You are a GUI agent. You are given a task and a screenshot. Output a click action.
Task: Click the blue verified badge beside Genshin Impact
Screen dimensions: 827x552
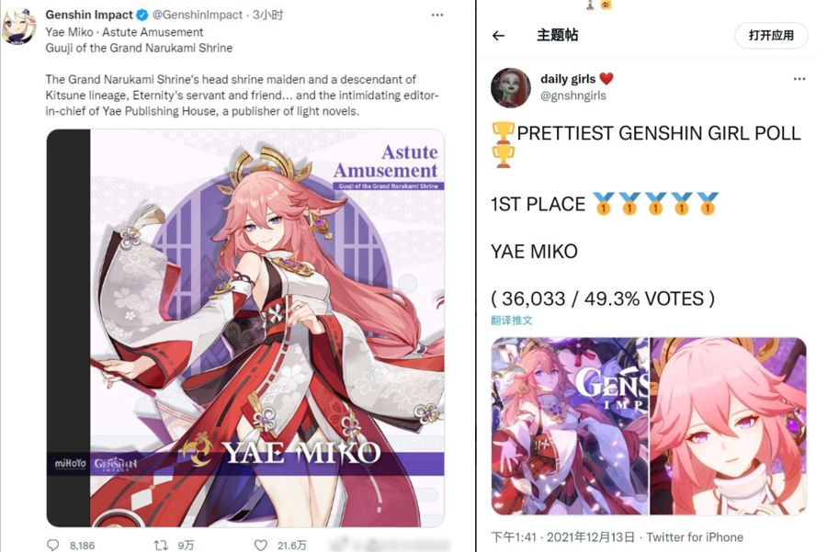tap(142, 15)
